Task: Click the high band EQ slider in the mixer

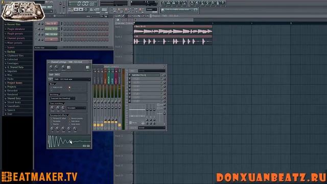Action: 154,110
